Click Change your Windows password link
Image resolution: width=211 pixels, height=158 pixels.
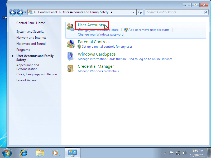(100, 34)
